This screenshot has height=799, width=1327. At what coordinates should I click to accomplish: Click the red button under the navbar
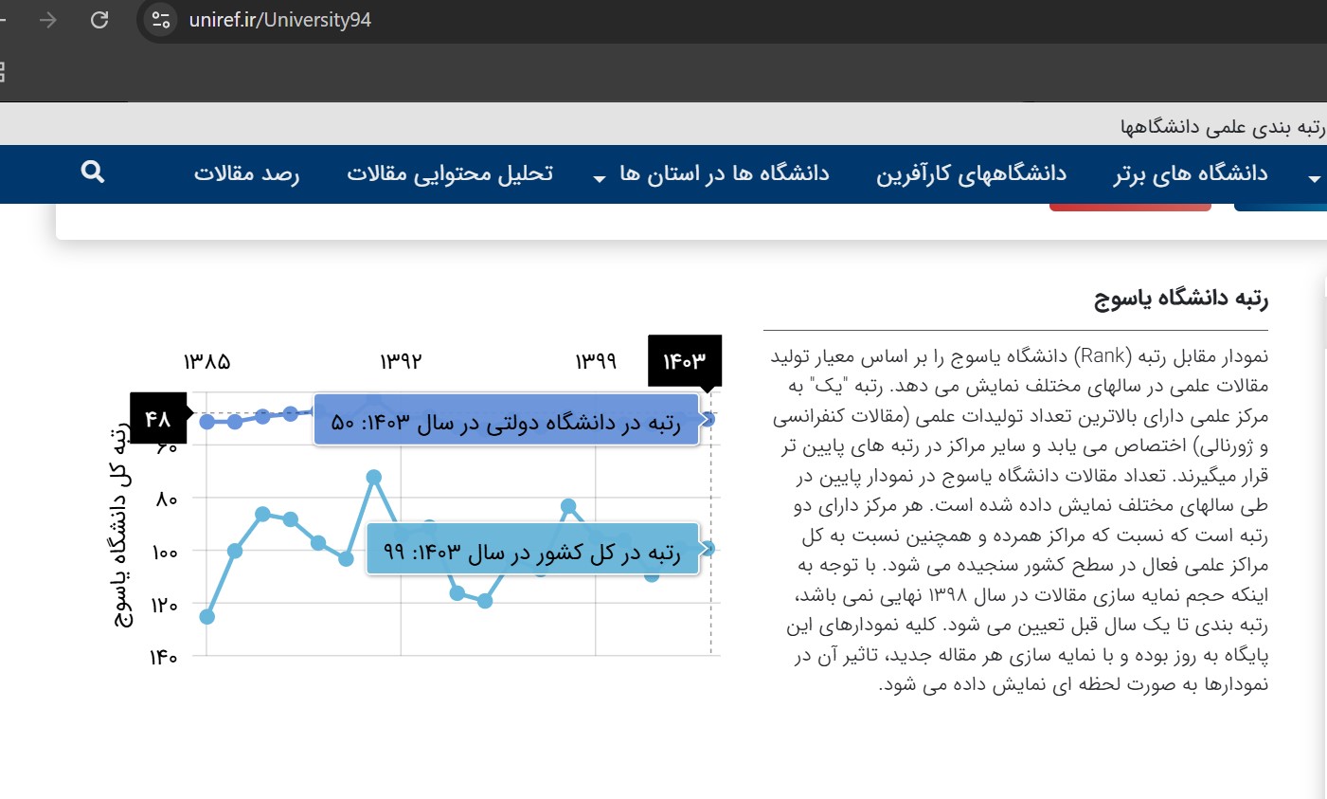tap(1130, 207)
